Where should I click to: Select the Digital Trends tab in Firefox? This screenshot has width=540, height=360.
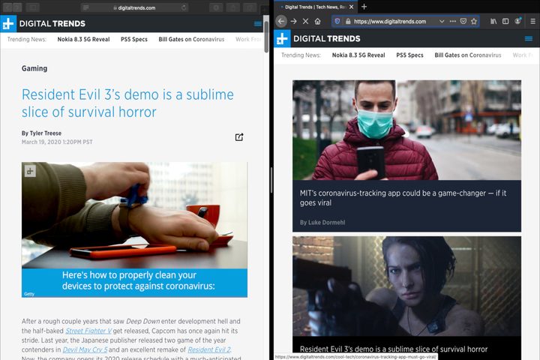[315, 7]
